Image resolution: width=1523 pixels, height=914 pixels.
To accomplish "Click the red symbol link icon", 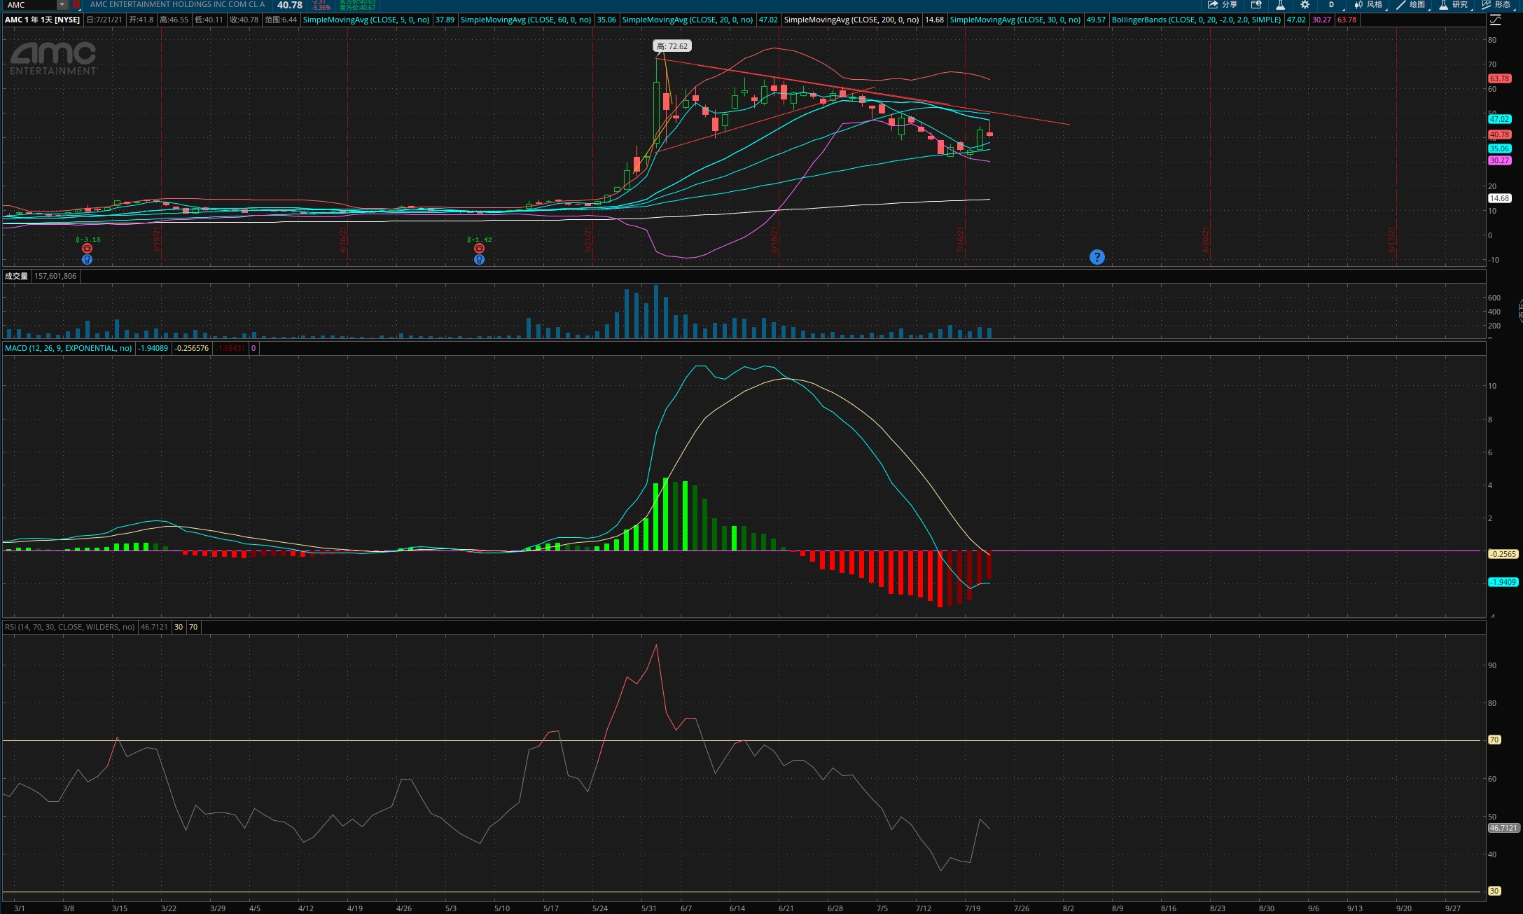I will 76,5.
